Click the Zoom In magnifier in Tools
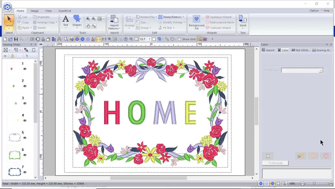Screen dimensions: 335x189 (x=88, y=19)
